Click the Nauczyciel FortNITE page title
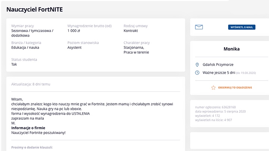Viewport: 269px width, 151px height. click(x=34, y=9)
